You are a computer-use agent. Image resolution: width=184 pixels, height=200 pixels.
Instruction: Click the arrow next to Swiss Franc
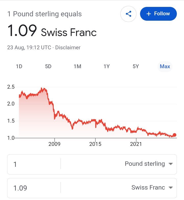point(171,187)
